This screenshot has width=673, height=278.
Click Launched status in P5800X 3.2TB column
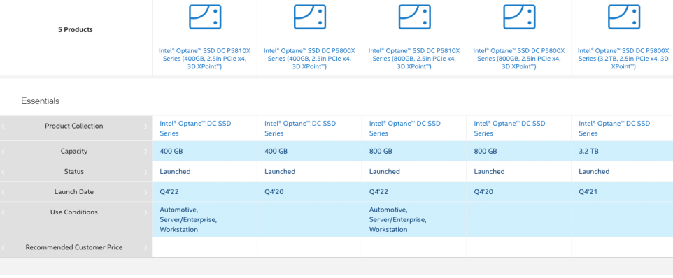[594, 171]
